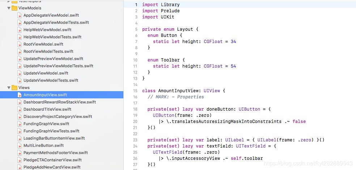
Task: Click Swift file icon of LoadingBarButtonItemView.swift
Action: [x=20, y=139]
